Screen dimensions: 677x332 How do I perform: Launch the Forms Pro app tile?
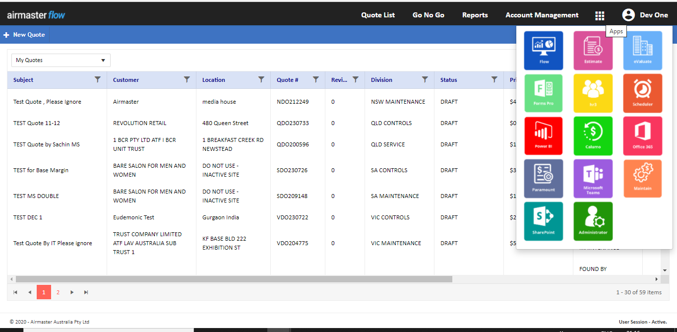544,93
